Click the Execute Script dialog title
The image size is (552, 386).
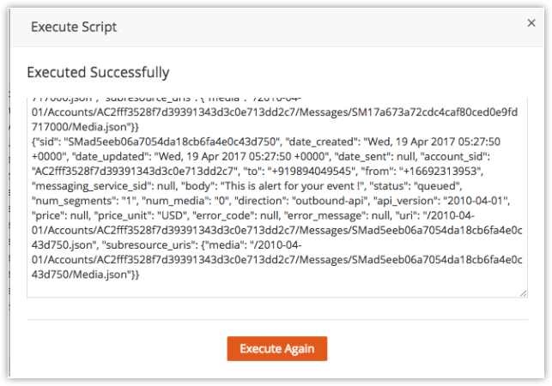coord(74,27)
